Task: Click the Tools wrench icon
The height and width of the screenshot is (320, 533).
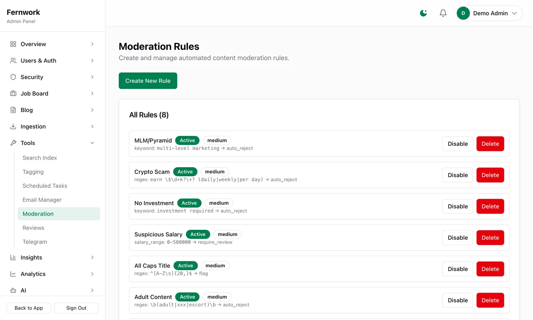Action: point(13,143)
